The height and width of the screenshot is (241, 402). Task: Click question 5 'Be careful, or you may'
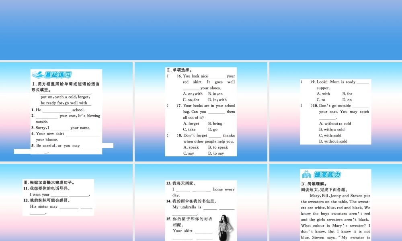[66, 149]
